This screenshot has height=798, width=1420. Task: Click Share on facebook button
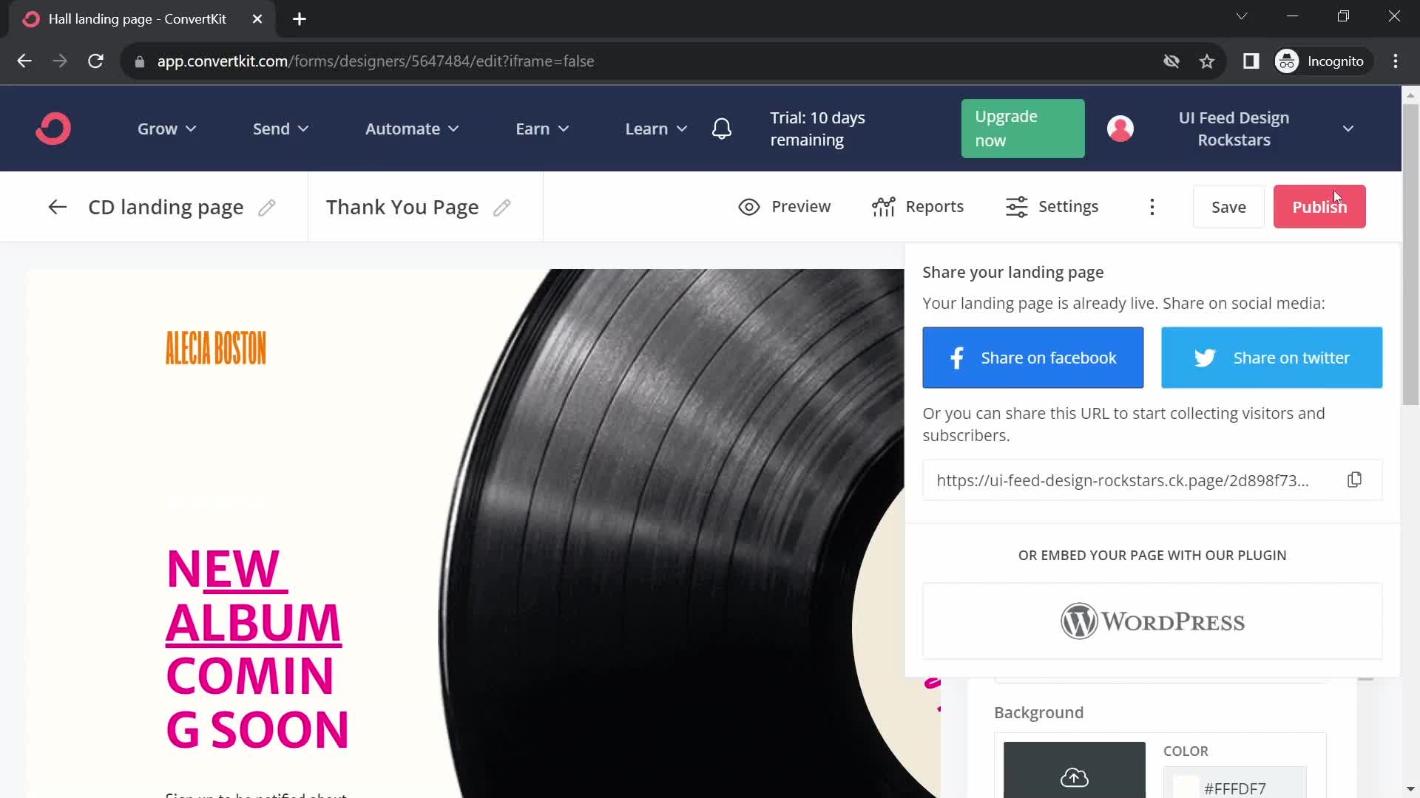pyautogui.click(x=1032, y=357)
